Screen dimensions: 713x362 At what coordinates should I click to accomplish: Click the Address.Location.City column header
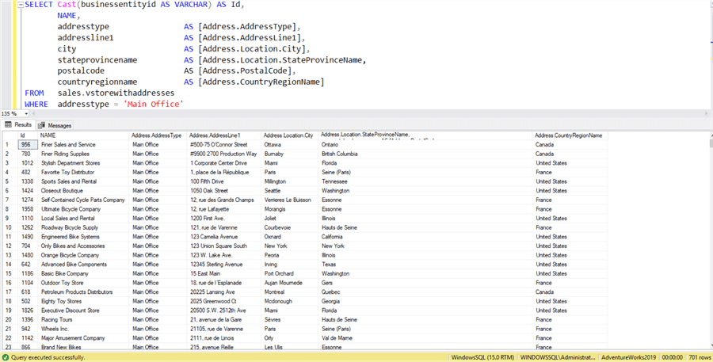(288, 135)
